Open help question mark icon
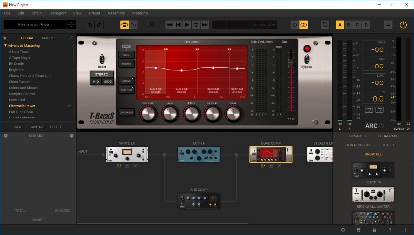The image size is (414, 235). 390,230
